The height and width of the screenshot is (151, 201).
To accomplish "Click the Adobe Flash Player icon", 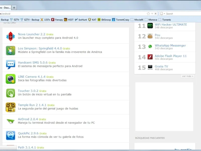I will point(150,57).
